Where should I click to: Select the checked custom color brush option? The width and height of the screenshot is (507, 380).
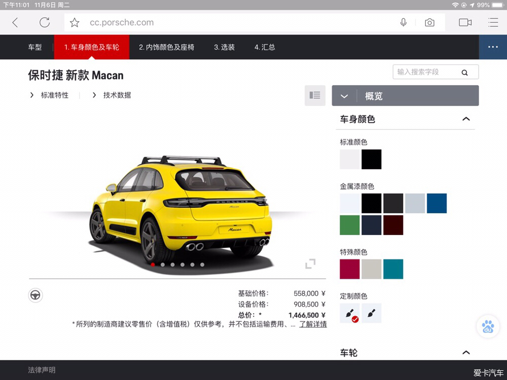coord(349,313)
